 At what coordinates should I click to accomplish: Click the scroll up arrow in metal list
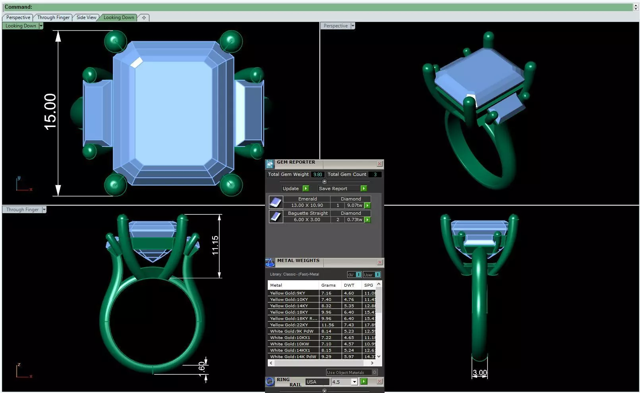click(x=379, y=284)
